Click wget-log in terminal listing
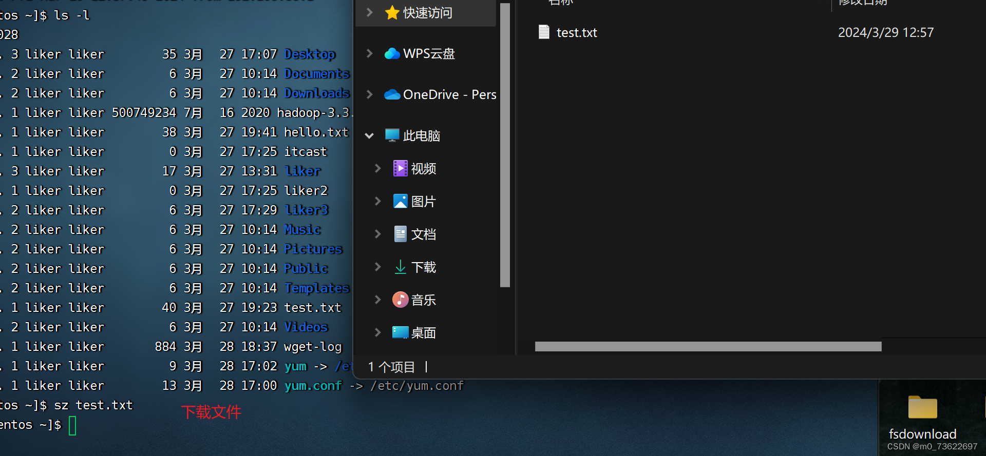This screenshot has height=456, width=986. pyautogui.click(x=313, y=346)
